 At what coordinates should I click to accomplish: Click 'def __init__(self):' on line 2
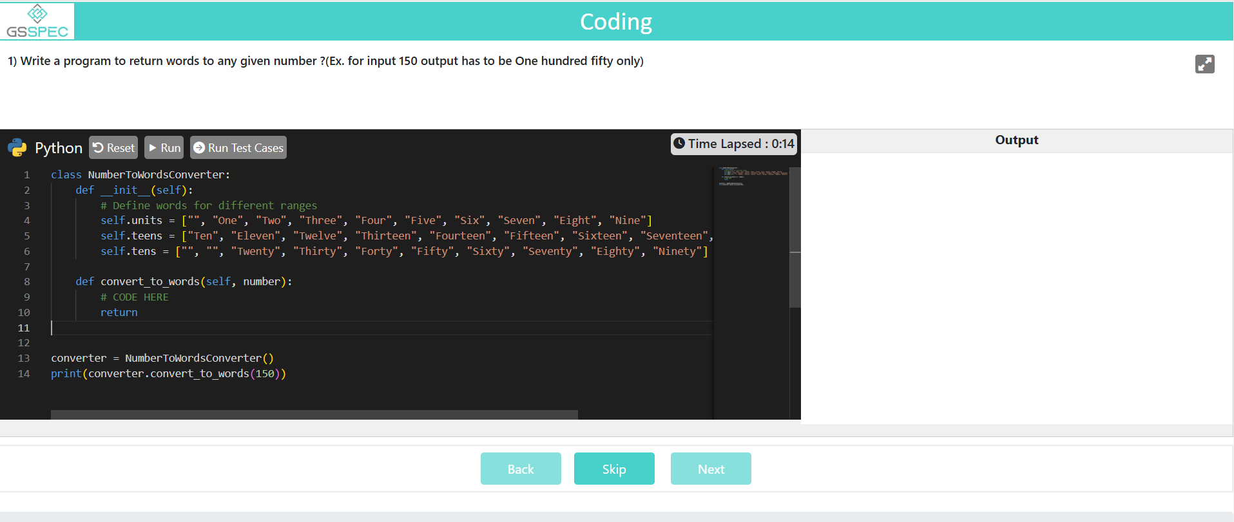pos(134,190)
